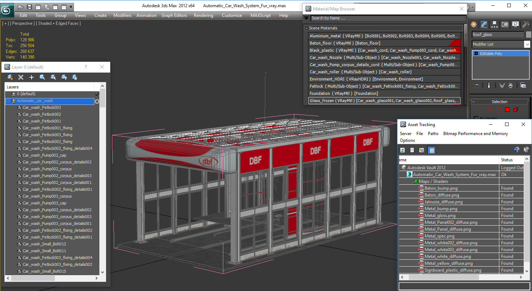Click Show End Result toggle icon

coord(489,85)
